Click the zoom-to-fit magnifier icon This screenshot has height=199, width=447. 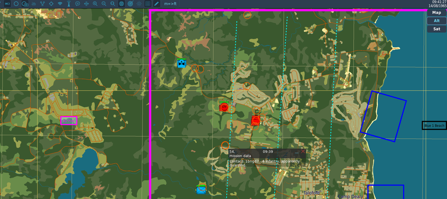click(x=113, y=4)
